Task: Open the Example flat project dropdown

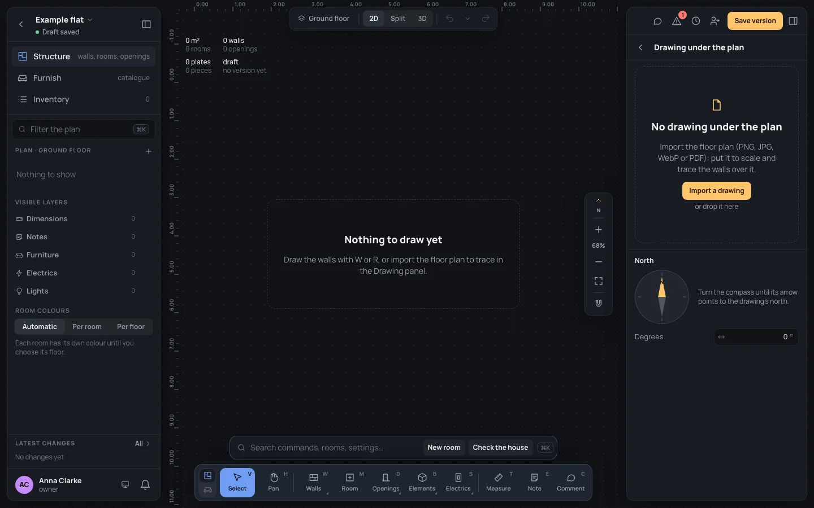Action: point(64,20)
